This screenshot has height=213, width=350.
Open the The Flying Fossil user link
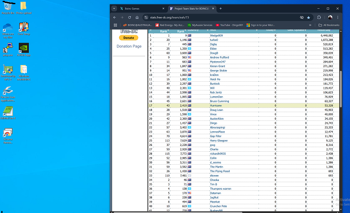click(220, 171)
